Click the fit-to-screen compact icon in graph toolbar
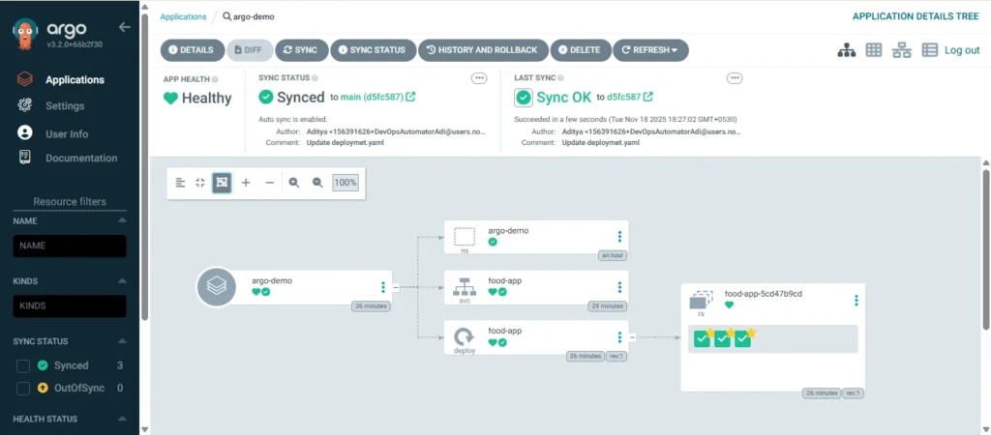Screen dimensions: 991x435 click(200, 183)
